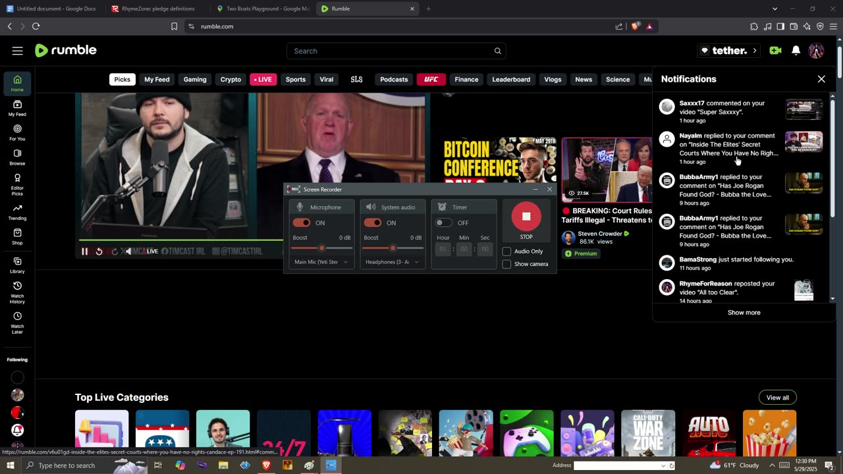This screenshot has width=843, height=474.
Task: Select the My Feed category tab
Action: pyautogui.click(x=157, y=80)
